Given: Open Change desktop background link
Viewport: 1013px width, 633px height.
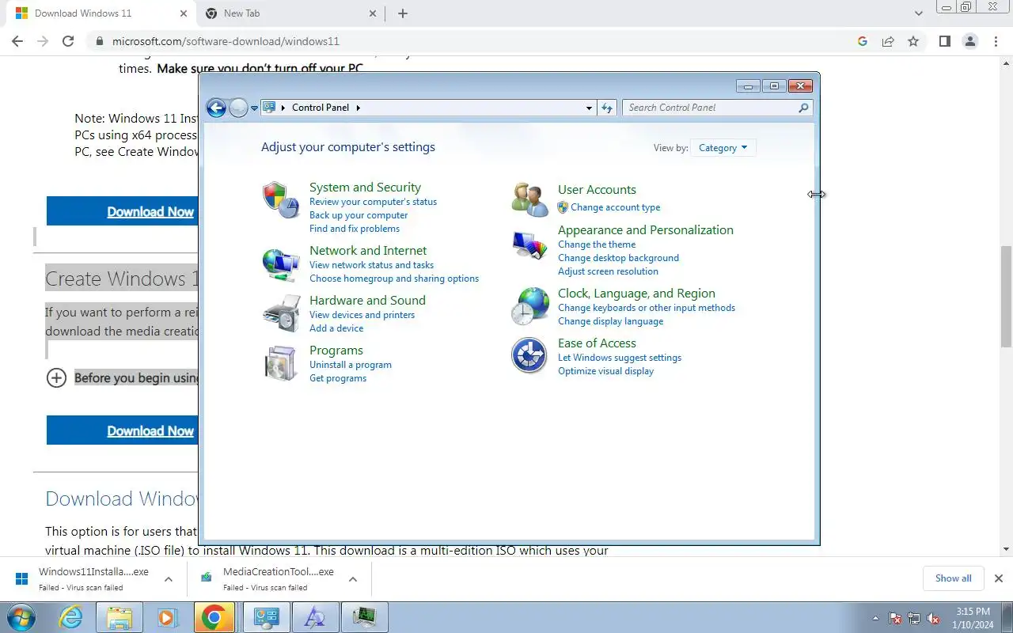Looking at the screenshot, I should click(x=618, y=258).
